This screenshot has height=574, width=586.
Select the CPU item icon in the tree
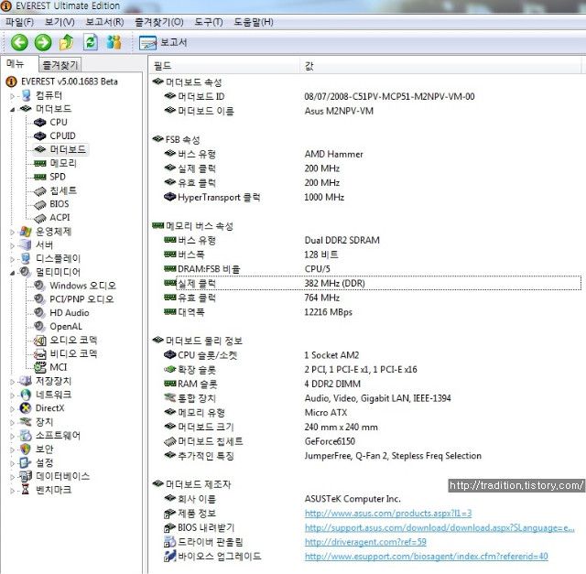[x=39, y=123]
